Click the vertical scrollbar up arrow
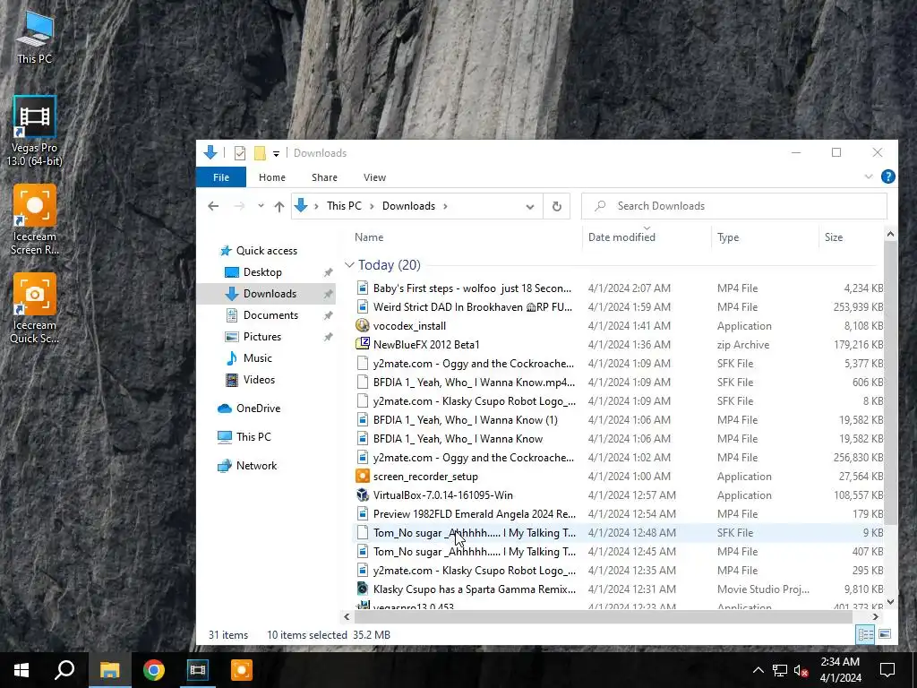Viewport: 917px width, 688px height. tap(890, 235)
